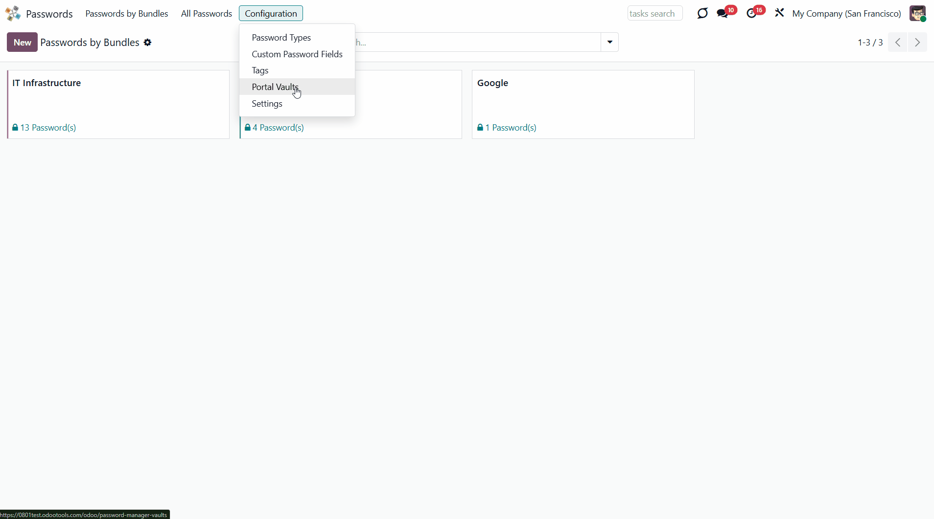Screen dimensions: 934x519
Task: Open the chat conversations icon with badge 10
Action: tap(723, 14)
